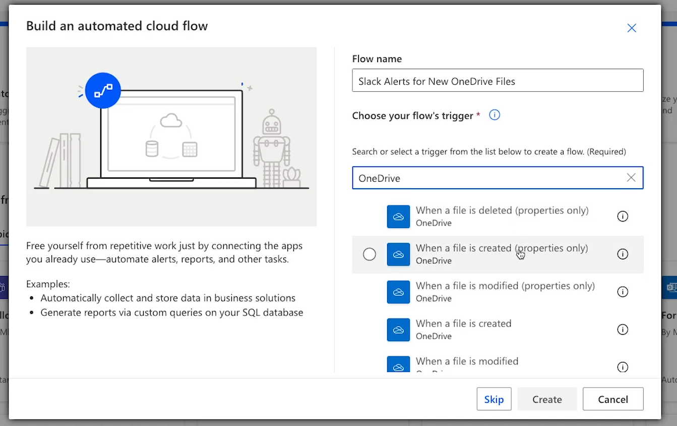677x426 pixels.
Task: Show info for When a file is deleted (properties only)
Action: point(623,216)
